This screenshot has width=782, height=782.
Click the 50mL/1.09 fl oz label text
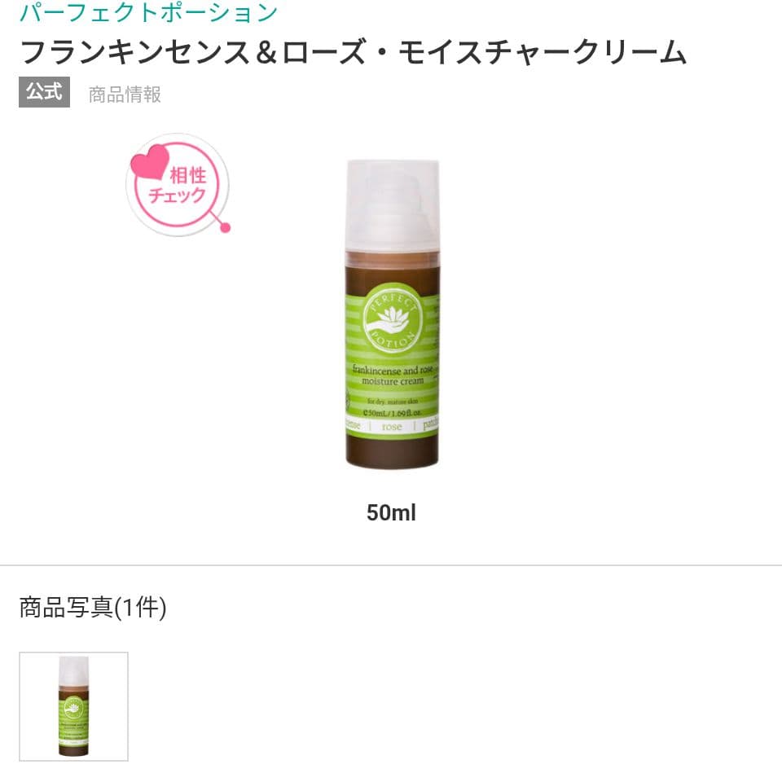392,413
